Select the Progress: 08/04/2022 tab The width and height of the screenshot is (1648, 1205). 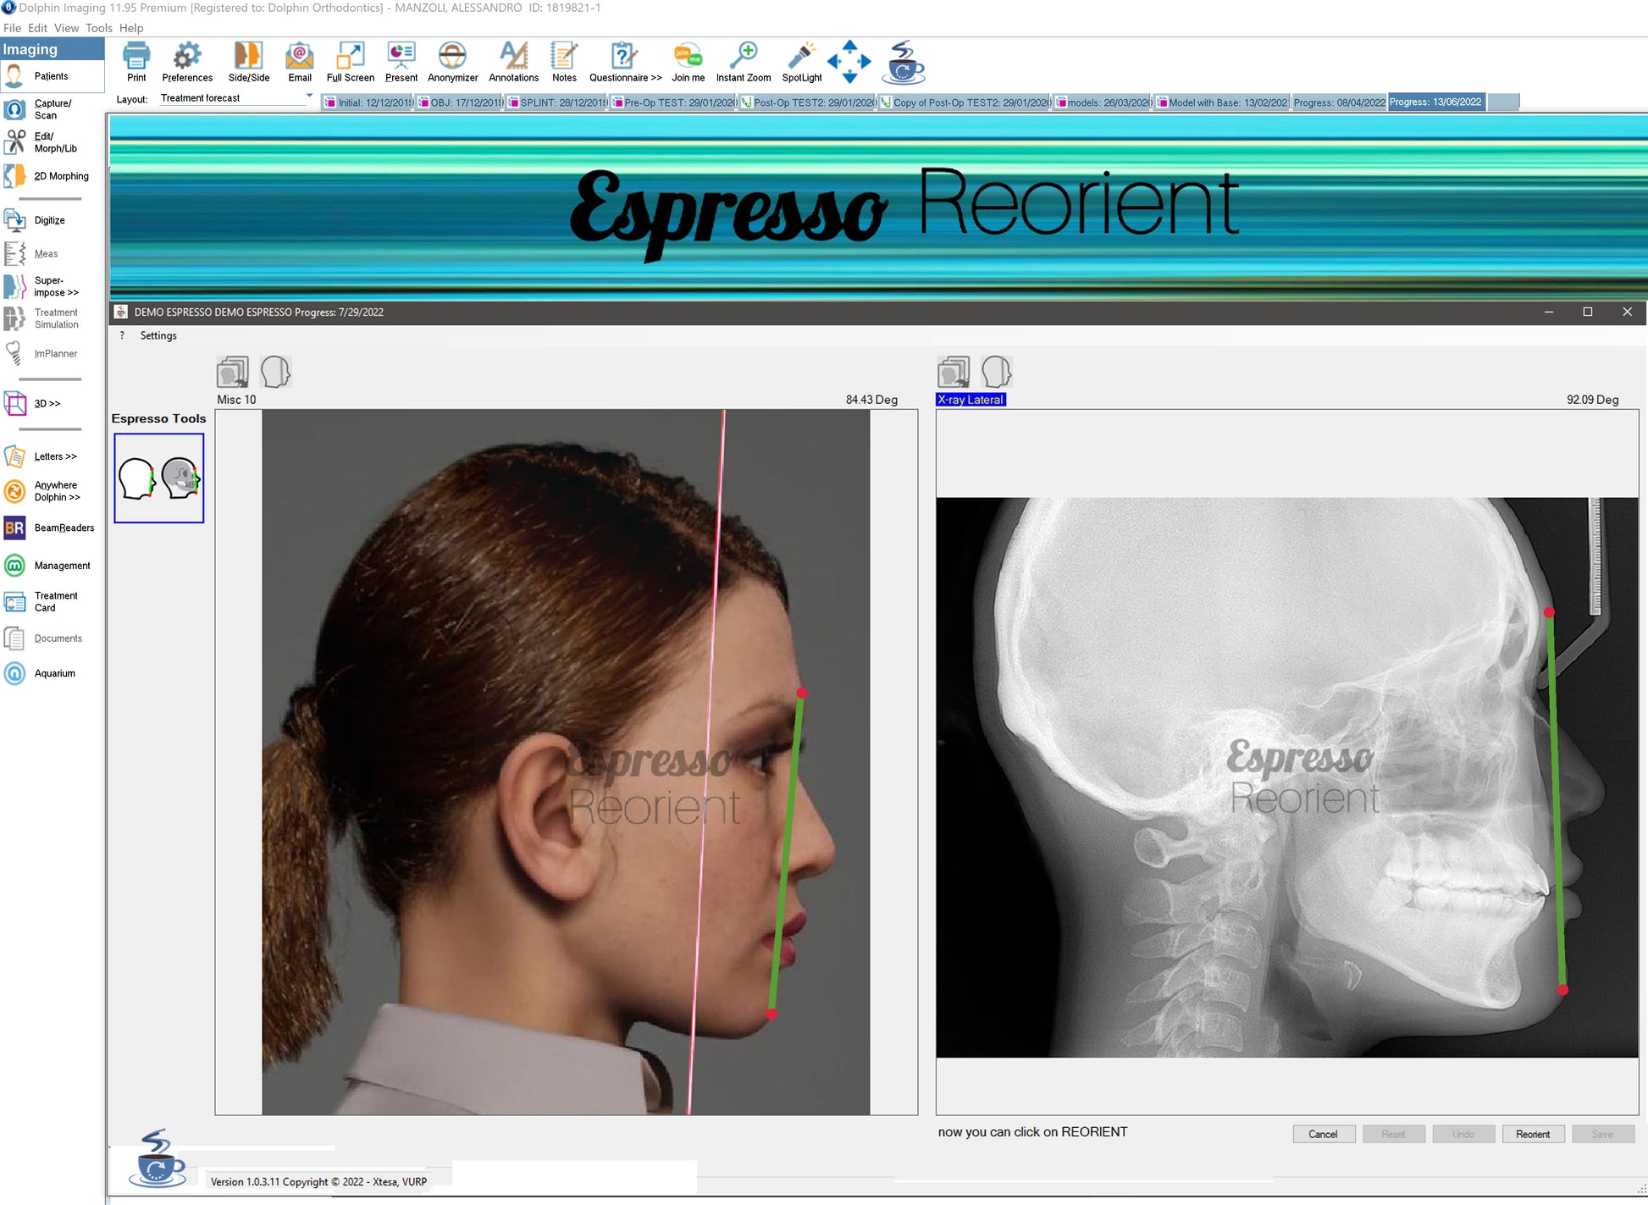[1339, 102]
